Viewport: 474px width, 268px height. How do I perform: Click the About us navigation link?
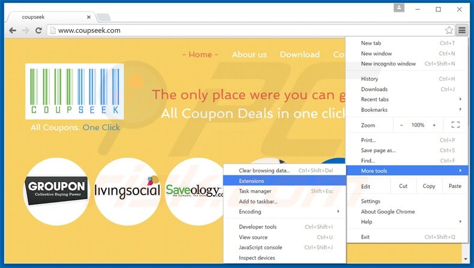pos(249,54)
